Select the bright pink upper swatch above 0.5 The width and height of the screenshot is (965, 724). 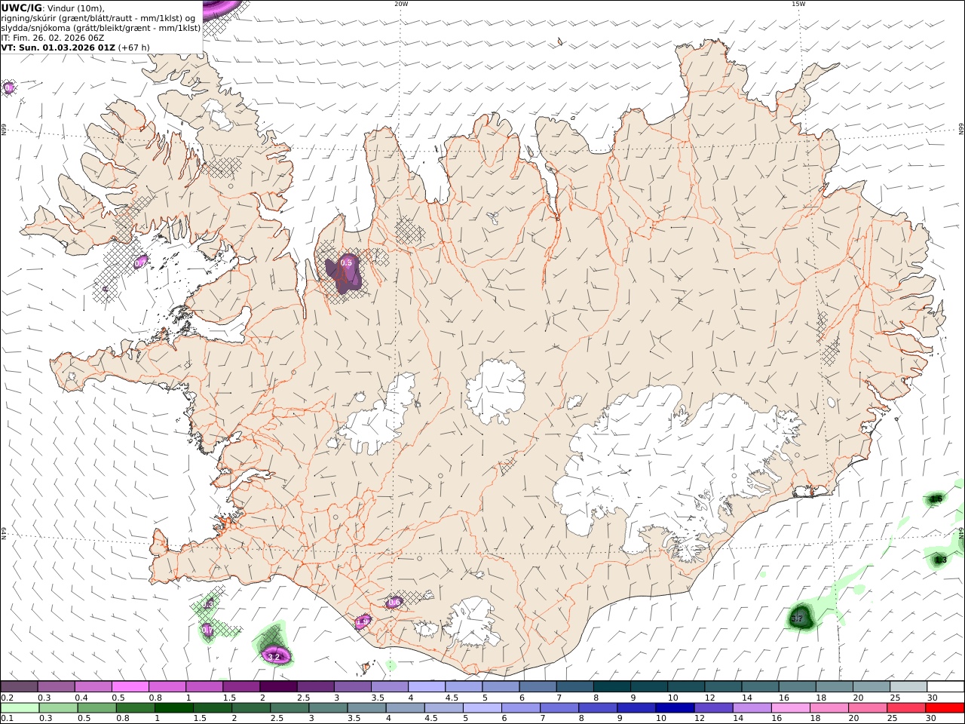pyautogui.click(x=130, y=687)
